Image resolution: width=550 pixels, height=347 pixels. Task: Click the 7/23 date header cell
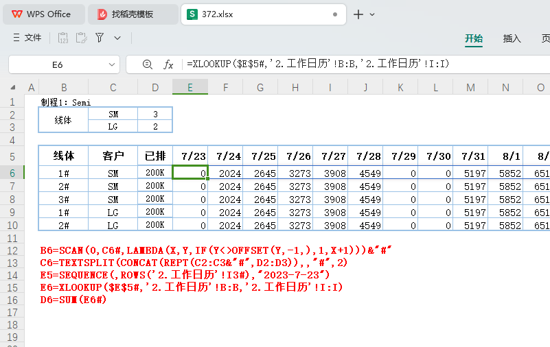(x=190, y=156)
